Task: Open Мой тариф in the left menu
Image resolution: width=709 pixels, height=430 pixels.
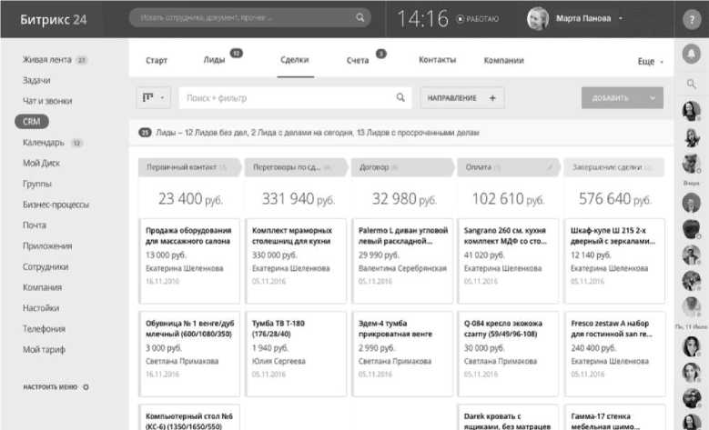Action: (44, 350)
